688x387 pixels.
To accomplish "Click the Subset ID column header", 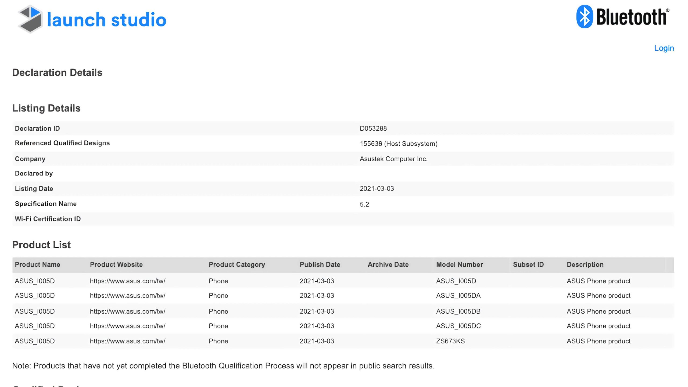I will (x=528, y=264).
